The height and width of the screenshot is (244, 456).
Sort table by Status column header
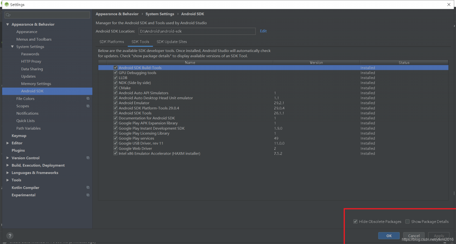[x=404, y=63]
